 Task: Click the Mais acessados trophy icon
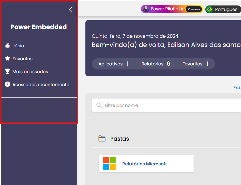tap(7, 71)
